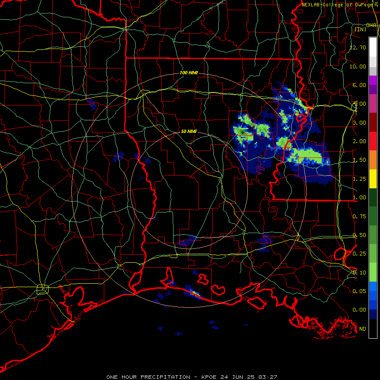The width and height of the screenshot is (380, 380).
Task: Select the 1.50 legend value
Action: click(359, 160)
